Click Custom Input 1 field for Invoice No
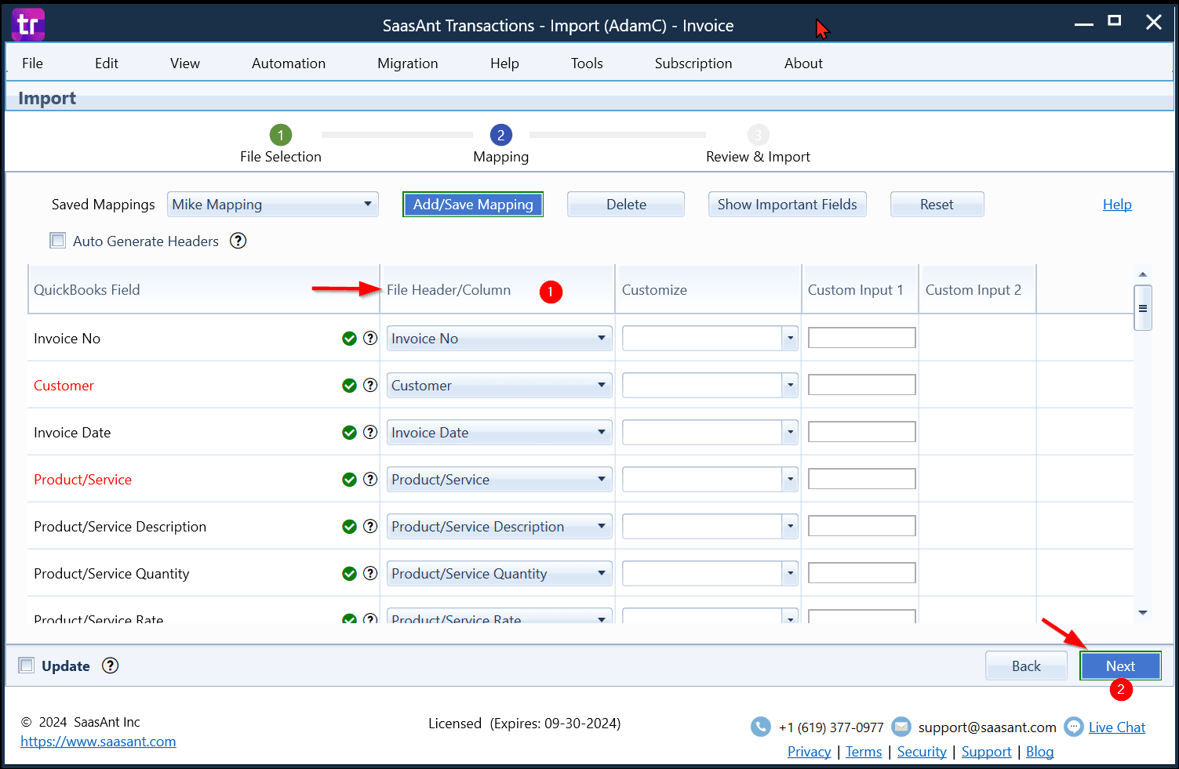Viewport: 1179px width, 769px height. click(862, 338)
